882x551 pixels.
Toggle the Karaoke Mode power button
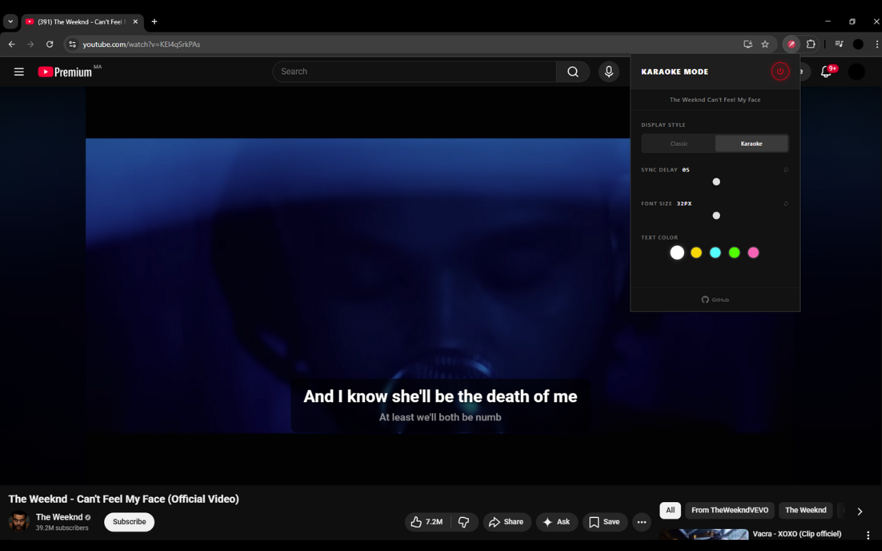780,71
